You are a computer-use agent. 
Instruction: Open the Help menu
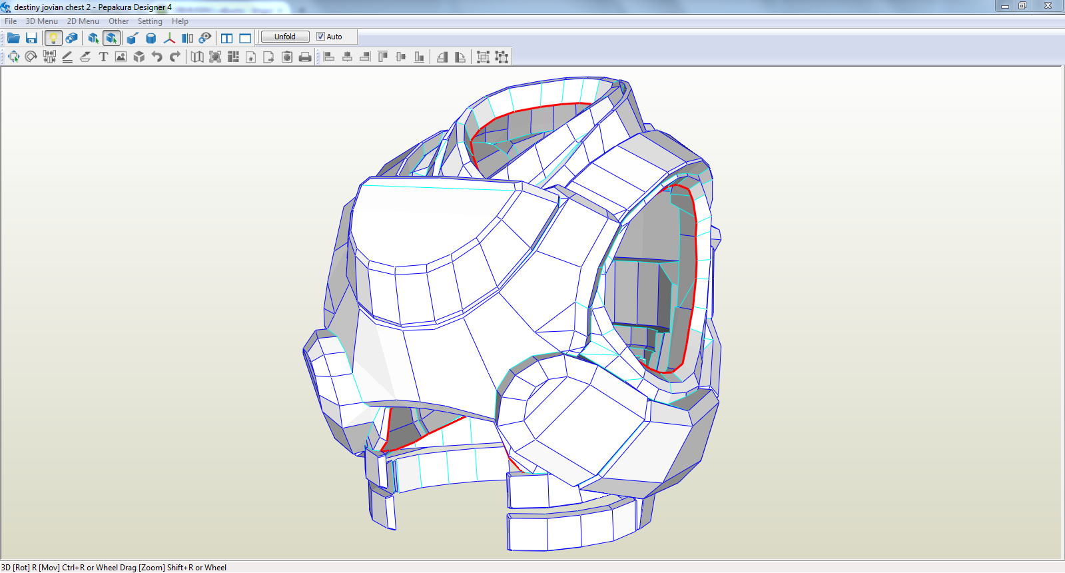180,21
